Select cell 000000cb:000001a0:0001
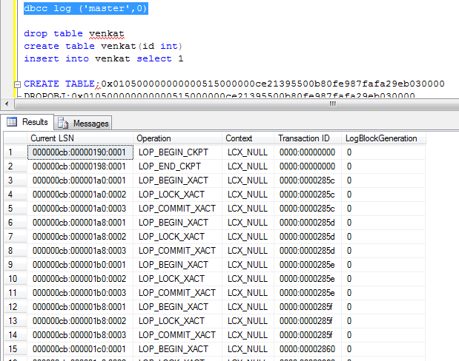Image resolution: width=459 pixels, height=361 pixels. pyautogui.click(x=80, y=180)
